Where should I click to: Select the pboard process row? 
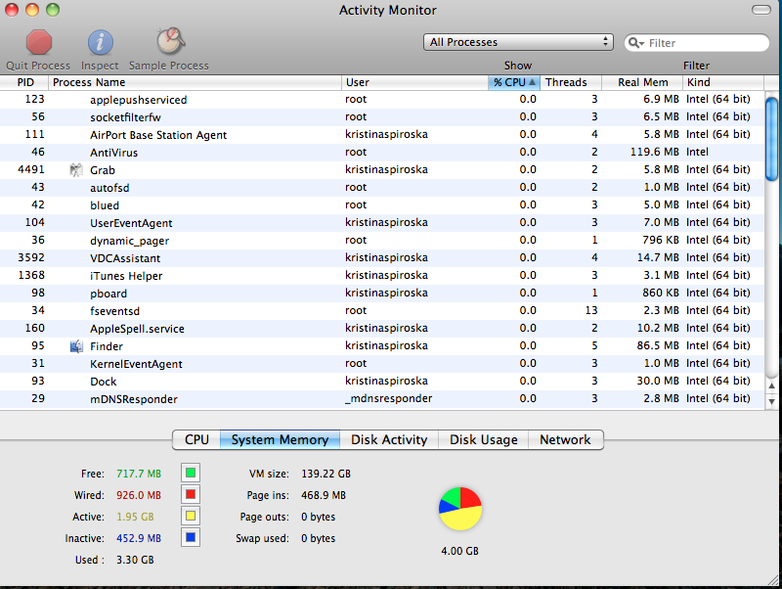(x=382, y=293)
